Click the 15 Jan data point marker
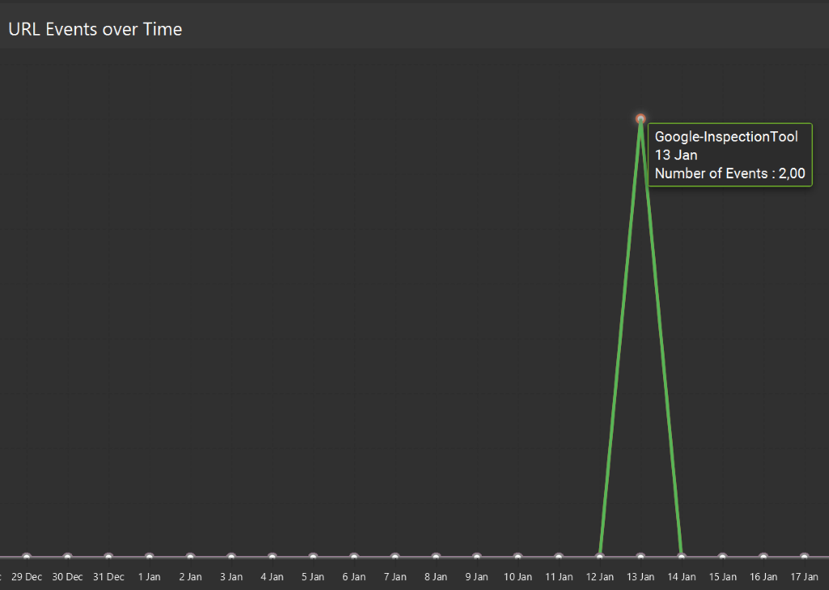 722,556
